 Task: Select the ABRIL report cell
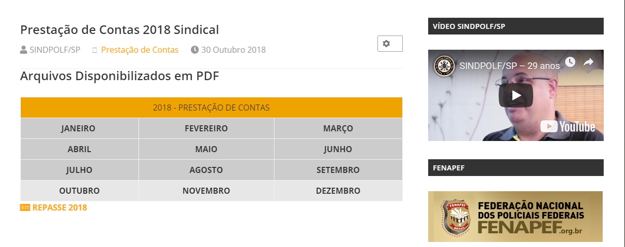coord(79,150)
